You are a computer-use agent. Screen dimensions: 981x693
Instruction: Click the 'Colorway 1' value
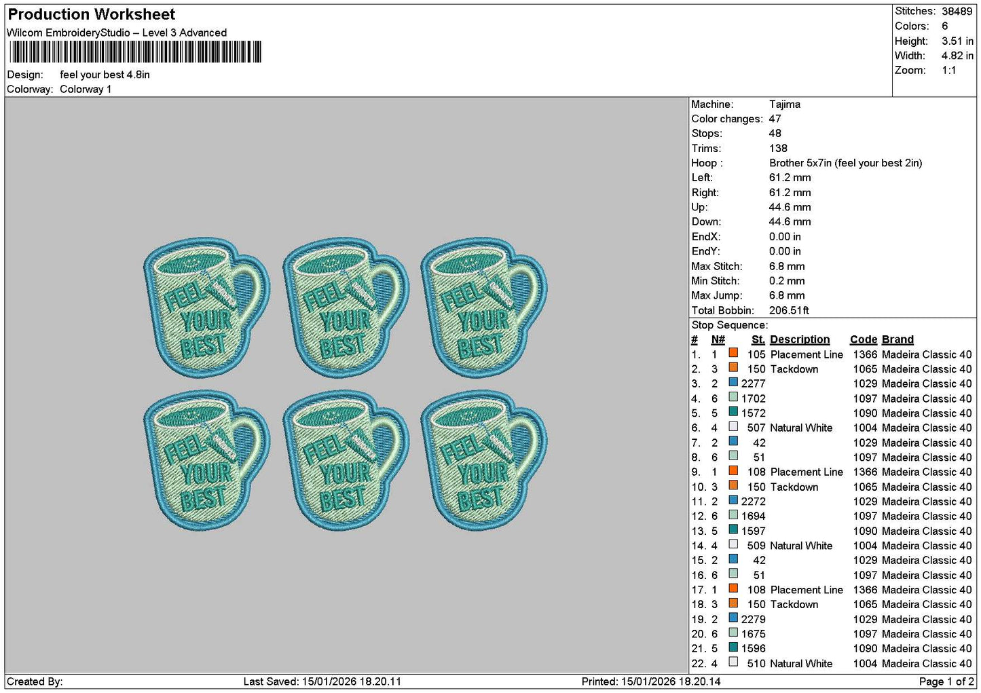point(86,90)
